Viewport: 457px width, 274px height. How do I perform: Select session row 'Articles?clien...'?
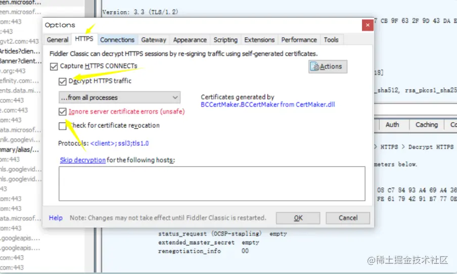(x=20, y=51)
